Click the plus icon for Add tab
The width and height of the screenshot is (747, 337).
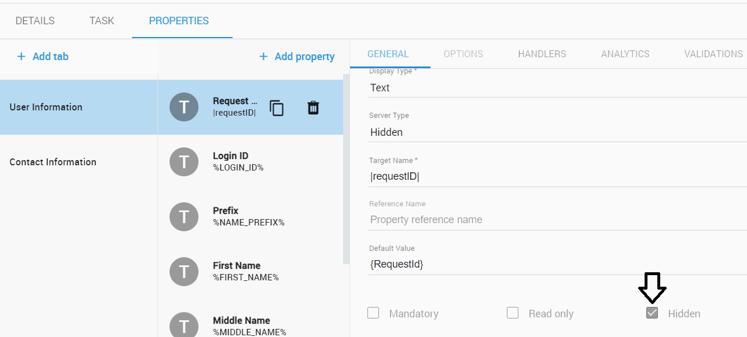pos(21,56)
